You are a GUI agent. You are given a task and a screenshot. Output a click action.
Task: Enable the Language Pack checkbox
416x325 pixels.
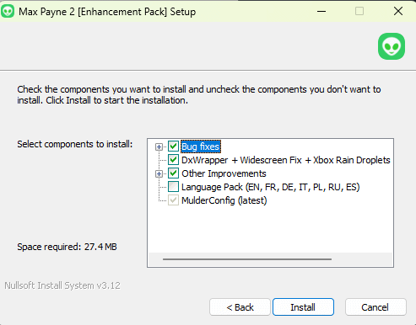point(173,187)
